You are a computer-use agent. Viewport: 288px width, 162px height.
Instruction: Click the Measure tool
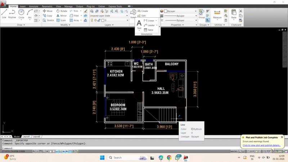tap(217, 14)
